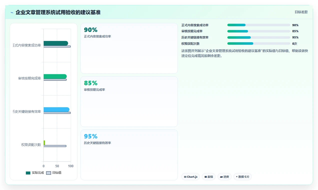Click the 正式内容搜索成功率 progress bar
Viewport: 318px width, 190px height.
click(x=259, y=25)
